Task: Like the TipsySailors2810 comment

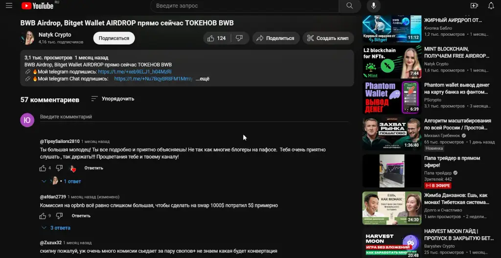Action: [43, 168]
